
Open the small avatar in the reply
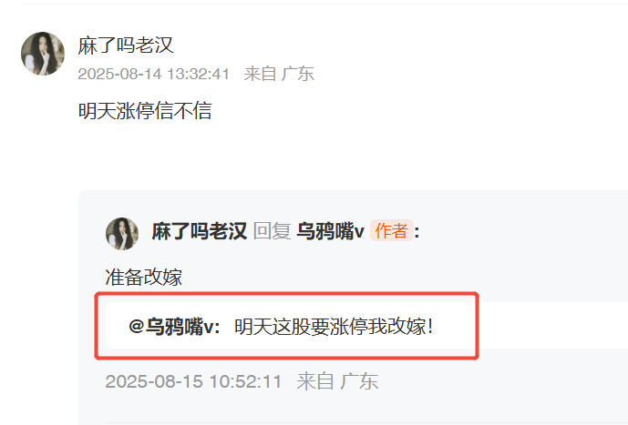tap(122, 234)
